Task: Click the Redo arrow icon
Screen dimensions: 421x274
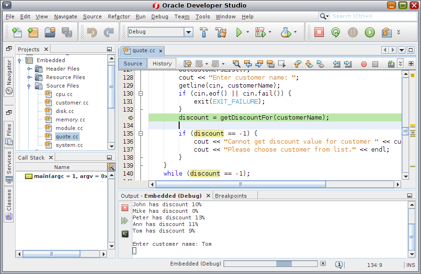Action: click(x=109, y=32)
